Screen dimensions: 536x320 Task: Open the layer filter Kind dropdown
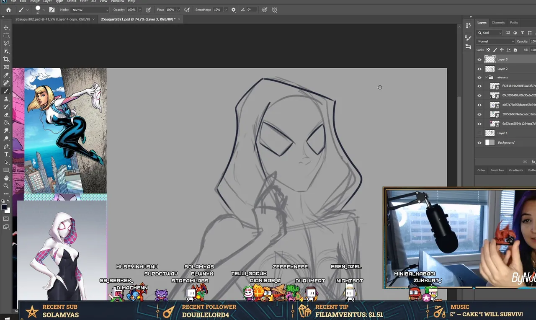(490, 33)
